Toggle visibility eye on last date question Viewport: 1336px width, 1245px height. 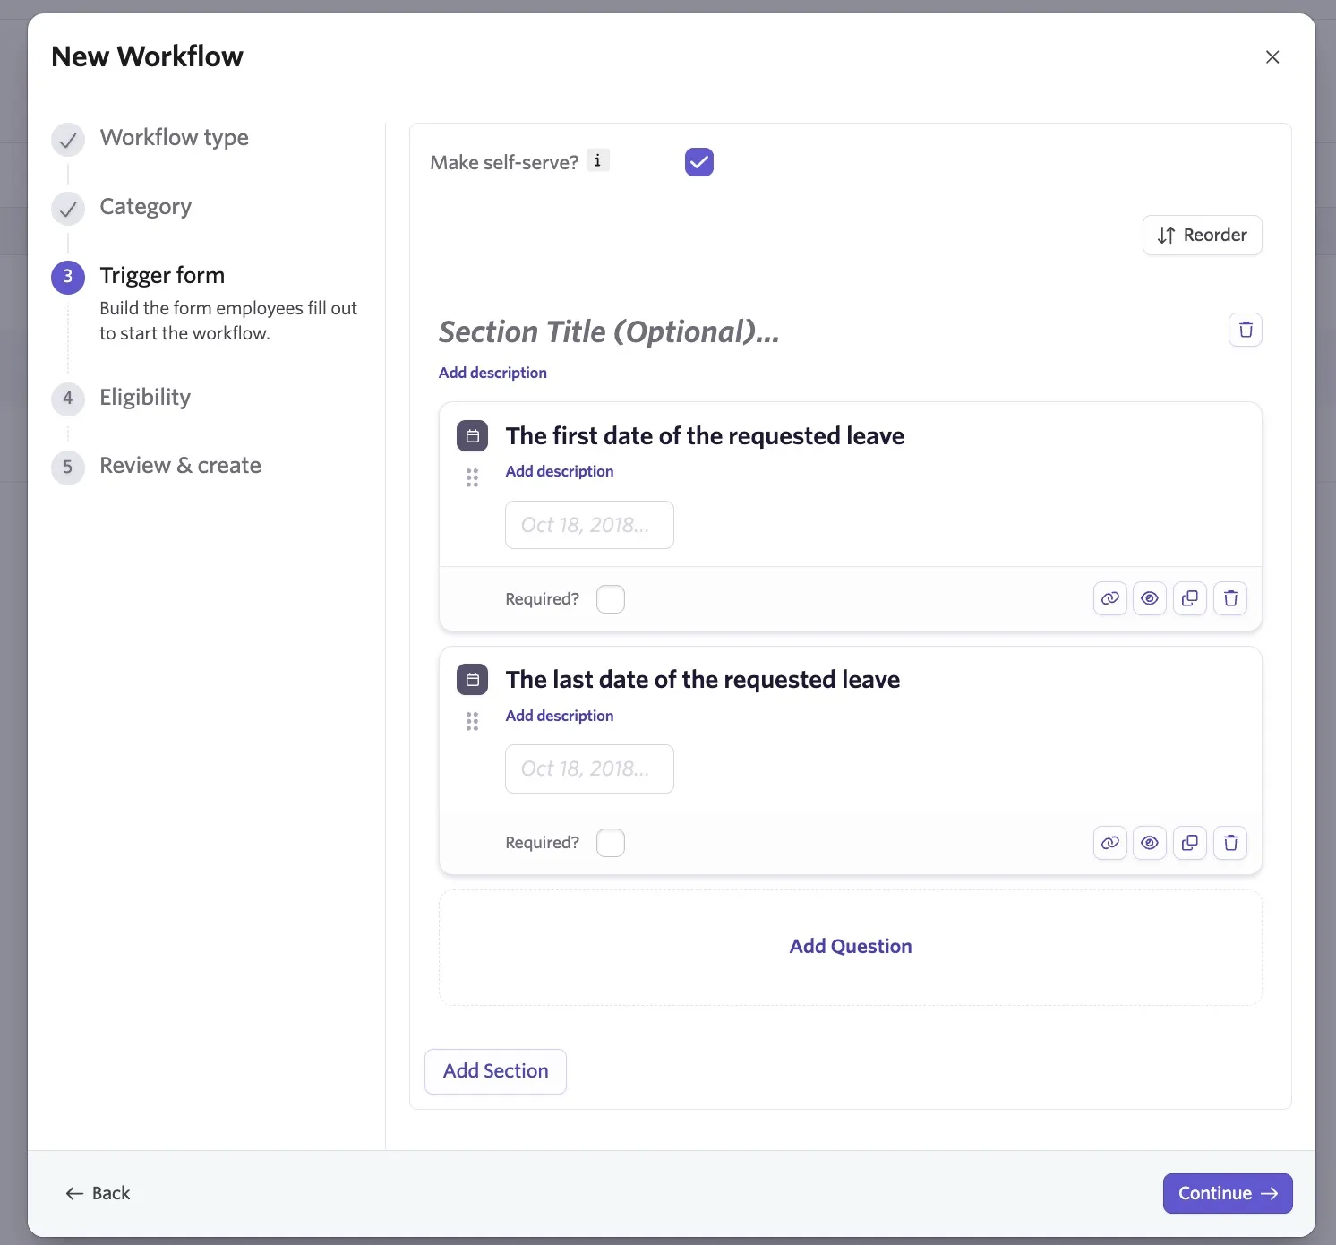[x=1150, y=843]
